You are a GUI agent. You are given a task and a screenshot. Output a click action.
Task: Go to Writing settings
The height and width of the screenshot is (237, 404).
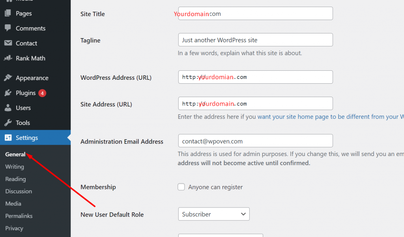[15, 167]
